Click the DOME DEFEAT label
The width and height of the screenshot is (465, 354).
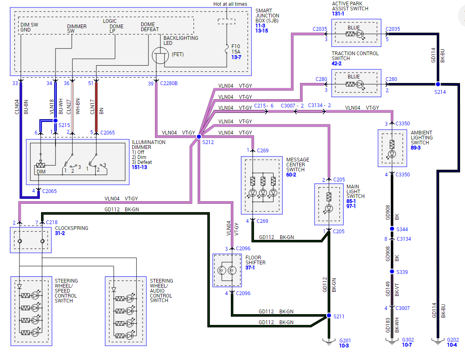pos(150,27)
